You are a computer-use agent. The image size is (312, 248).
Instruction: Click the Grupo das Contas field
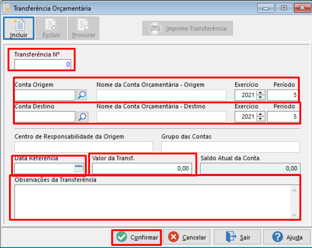pyautogui.click(x=230, y=147)
